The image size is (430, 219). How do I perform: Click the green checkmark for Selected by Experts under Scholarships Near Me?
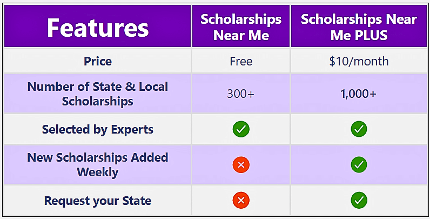pos(241,129)
